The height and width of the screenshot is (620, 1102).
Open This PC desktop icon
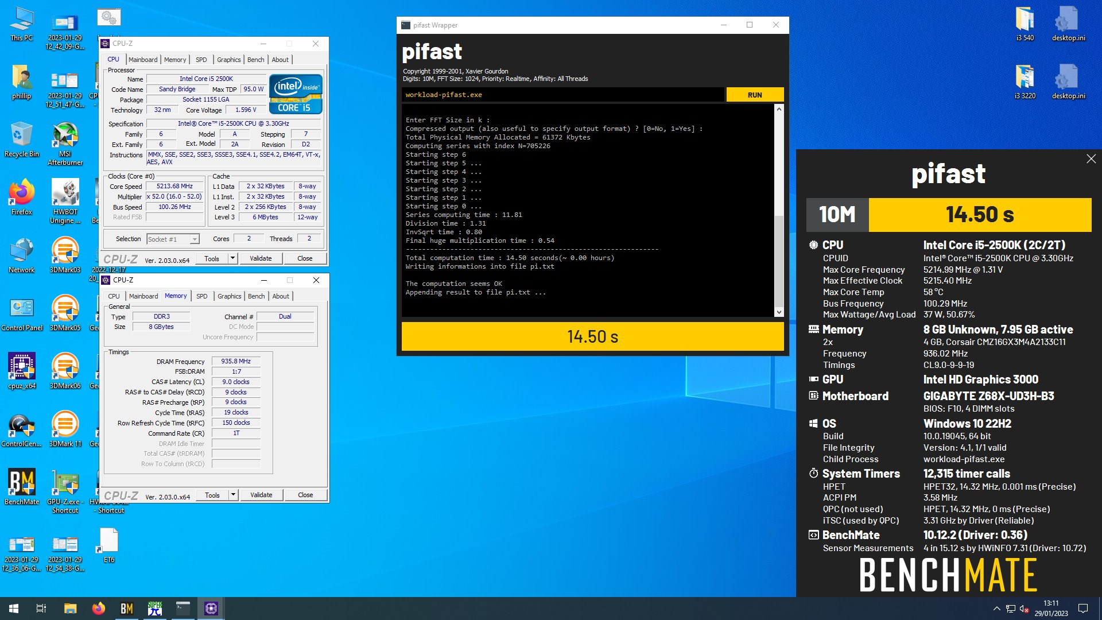[x=22, y=24]
